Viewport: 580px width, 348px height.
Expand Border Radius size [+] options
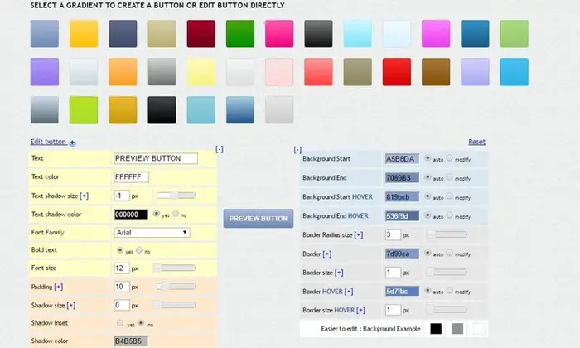coord(359,235)
